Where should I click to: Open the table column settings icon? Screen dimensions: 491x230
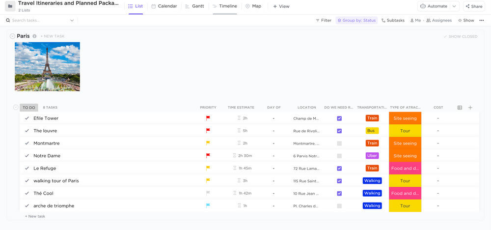(460, 108)
